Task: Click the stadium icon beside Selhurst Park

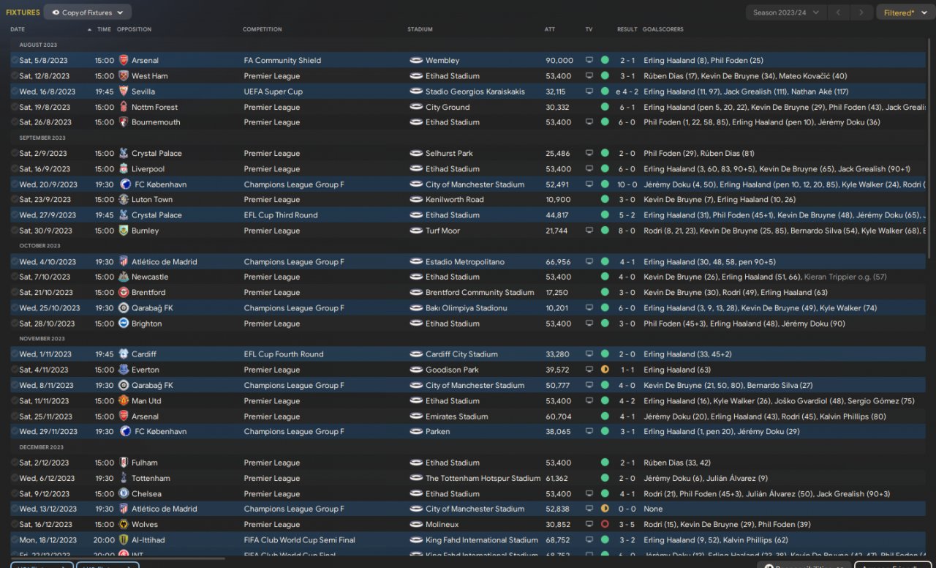Action: coord(416,154)
